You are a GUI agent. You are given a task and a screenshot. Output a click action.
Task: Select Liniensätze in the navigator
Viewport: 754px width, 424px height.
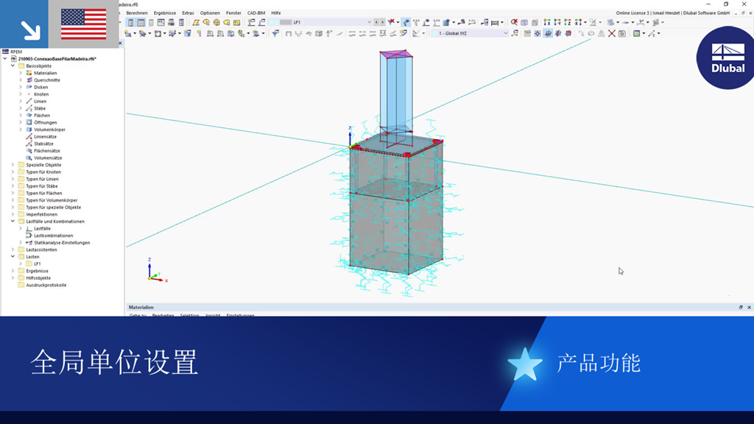tap(45, 136)
